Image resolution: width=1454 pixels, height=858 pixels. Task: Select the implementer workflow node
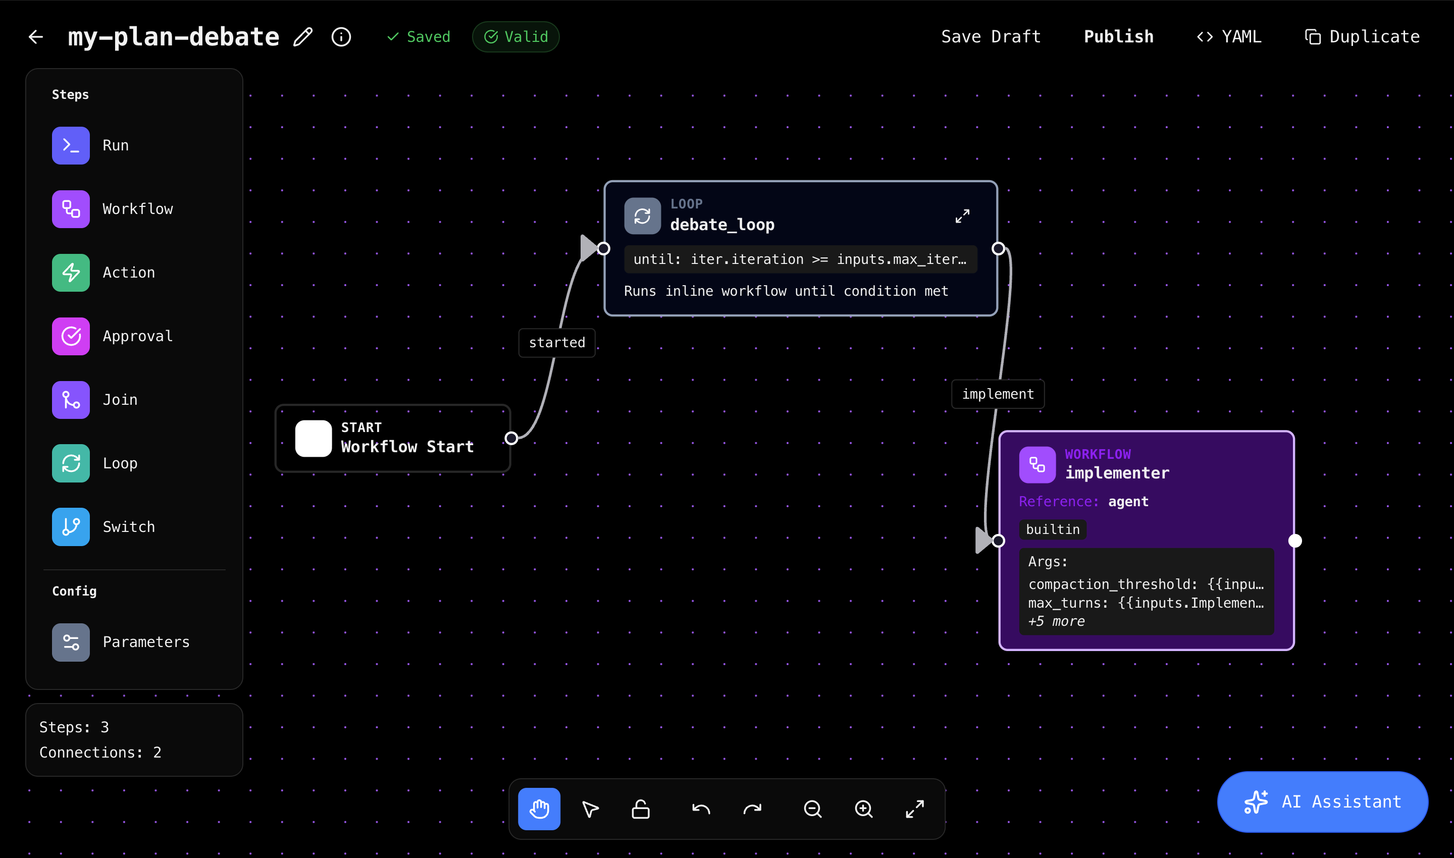[1147, 541]
